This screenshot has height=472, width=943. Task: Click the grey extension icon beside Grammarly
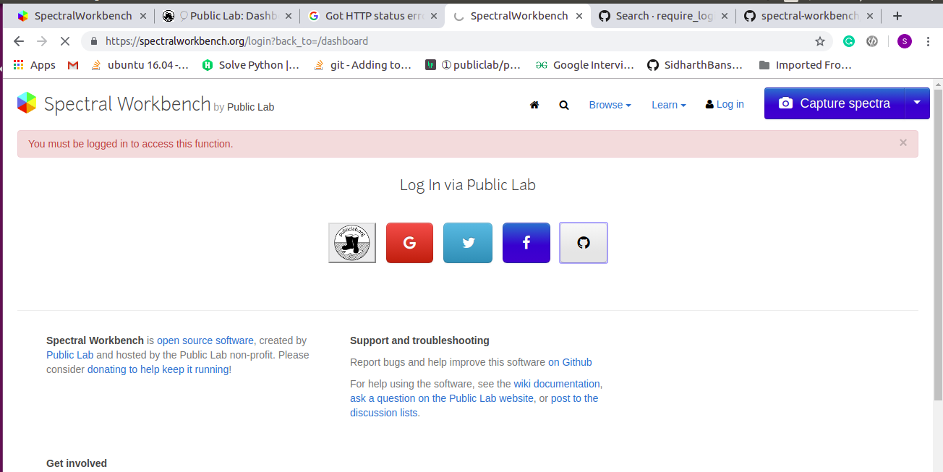click(872, 41)
